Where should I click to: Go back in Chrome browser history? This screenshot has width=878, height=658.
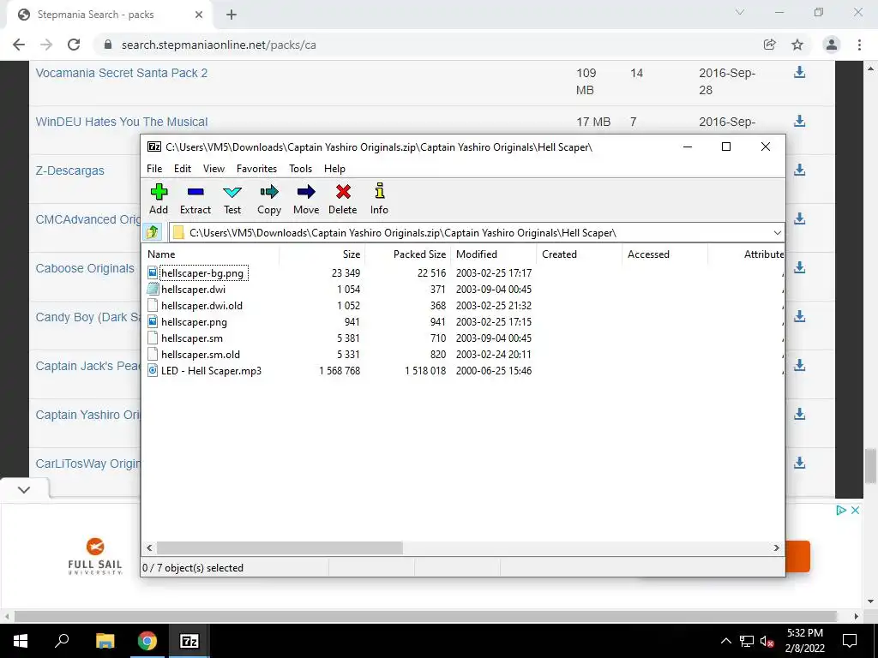(19, 45)
